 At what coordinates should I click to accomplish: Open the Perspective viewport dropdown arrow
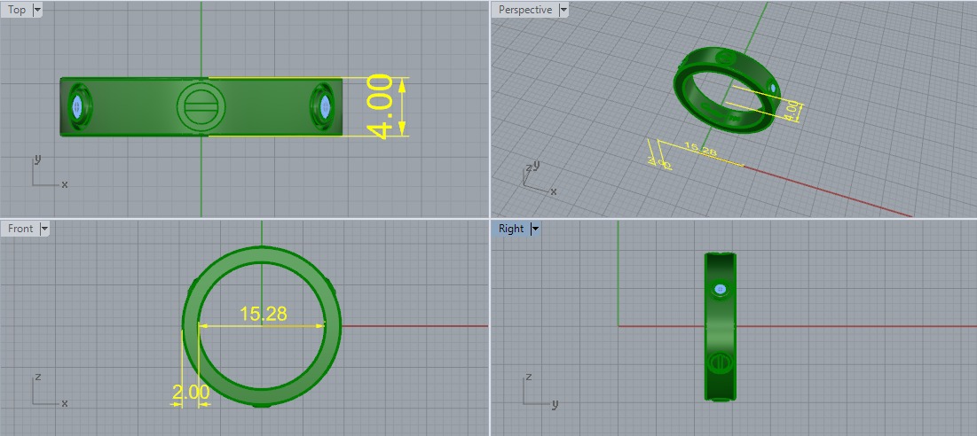point(563,10)
